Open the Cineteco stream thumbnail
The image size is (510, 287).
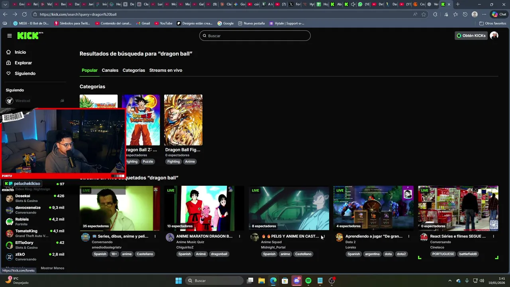point(458,208)
